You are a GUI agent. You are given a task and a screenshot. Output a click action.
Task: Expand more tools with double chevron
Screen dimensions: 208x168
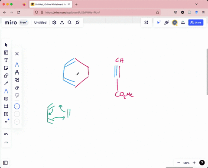(6, 122)
